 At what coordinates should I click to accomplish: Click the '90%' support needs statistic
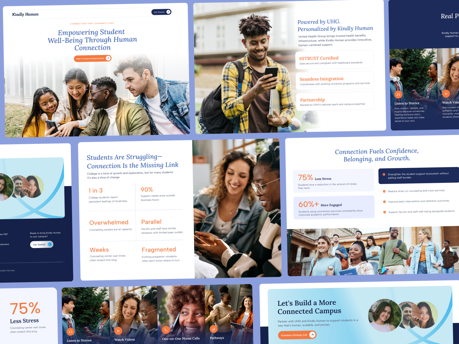coord(147,190)
